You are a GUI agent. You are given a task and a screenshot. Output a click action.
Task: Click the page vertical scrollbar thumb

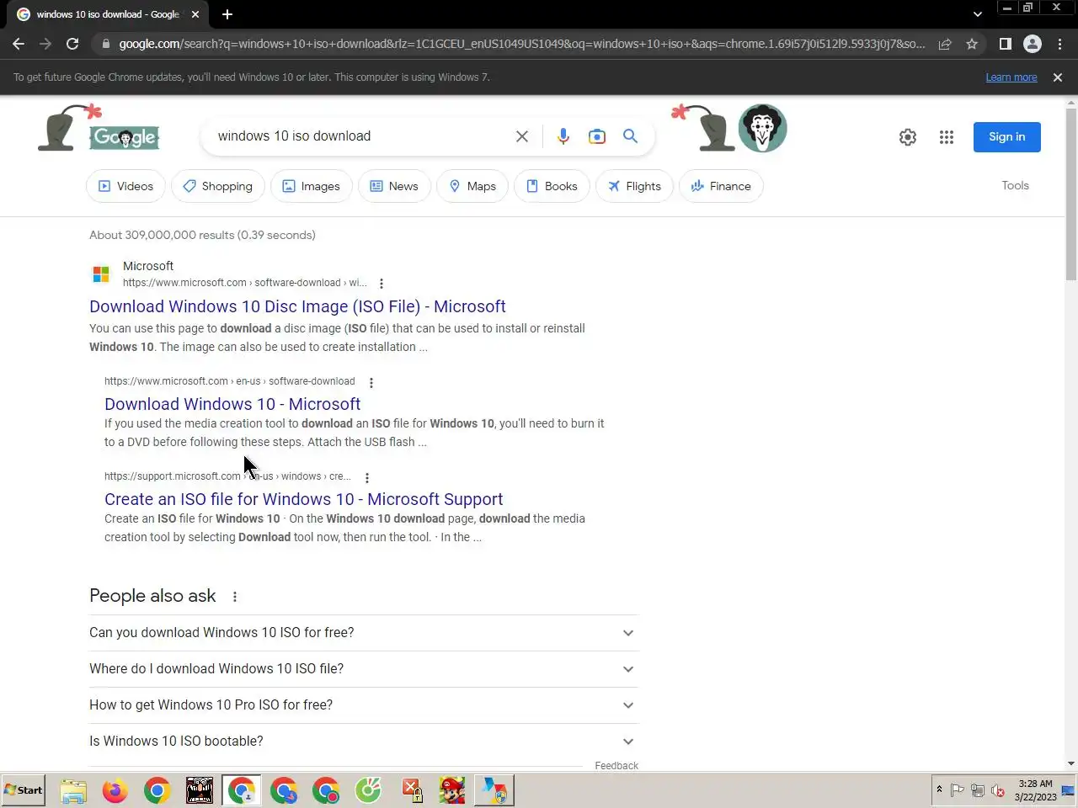(1071, 194)
